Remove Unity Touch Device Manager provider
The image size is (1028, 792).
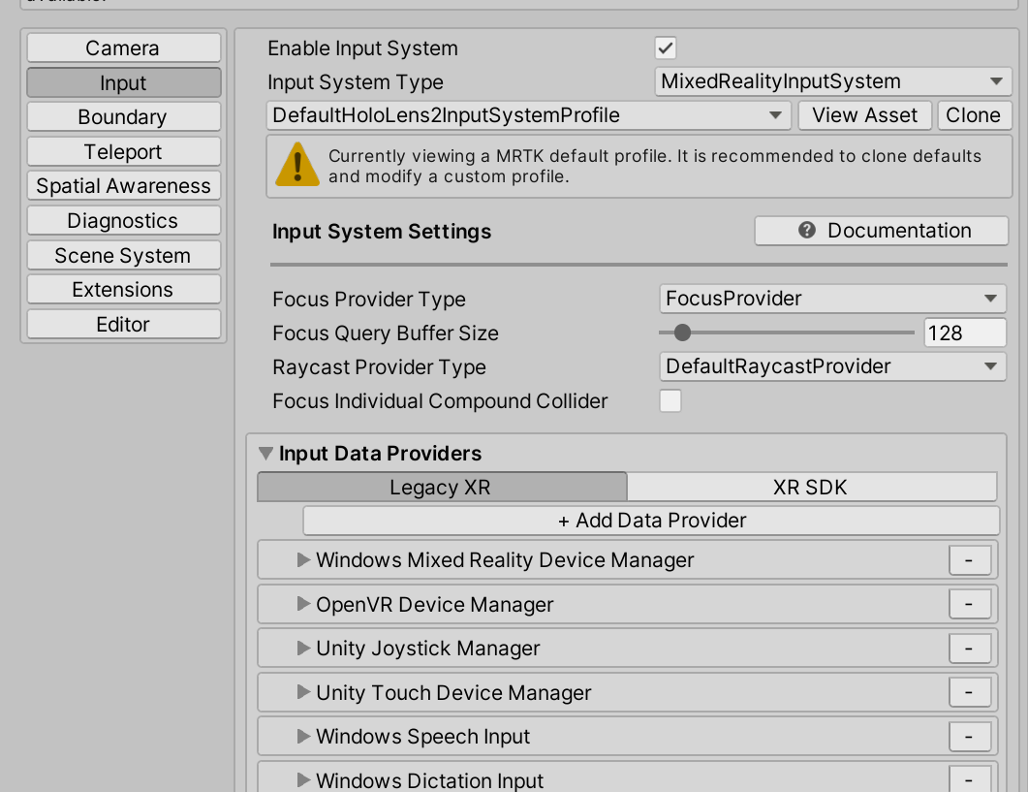pos(969,692)
